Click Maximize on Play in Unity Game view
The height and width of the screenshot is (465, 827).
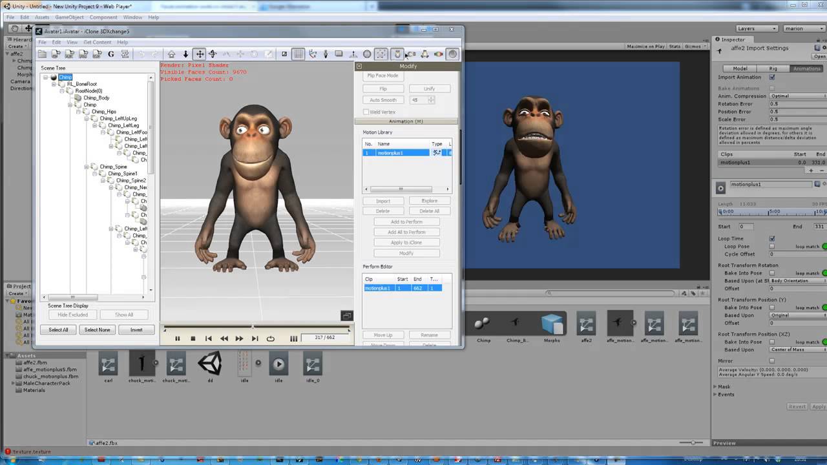[645, 46]
